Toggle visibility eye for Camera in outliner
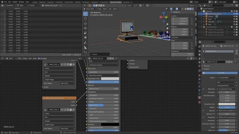The width and height of the screenshot is (239, 134). point(234,16)
